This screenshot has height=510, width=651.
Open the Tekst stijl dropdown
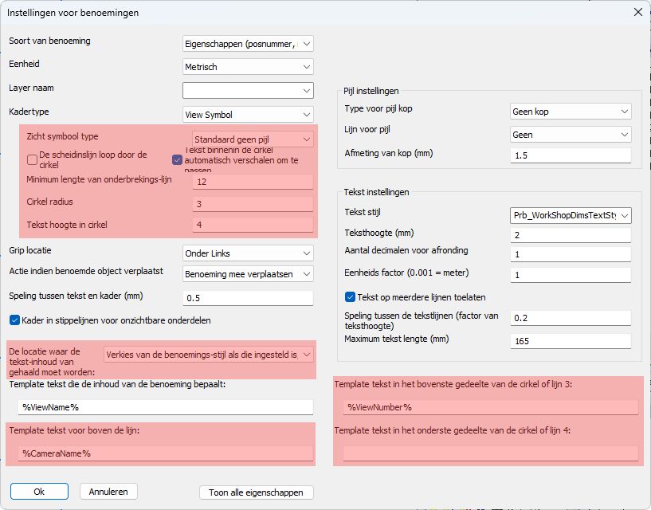coord(571,215)
